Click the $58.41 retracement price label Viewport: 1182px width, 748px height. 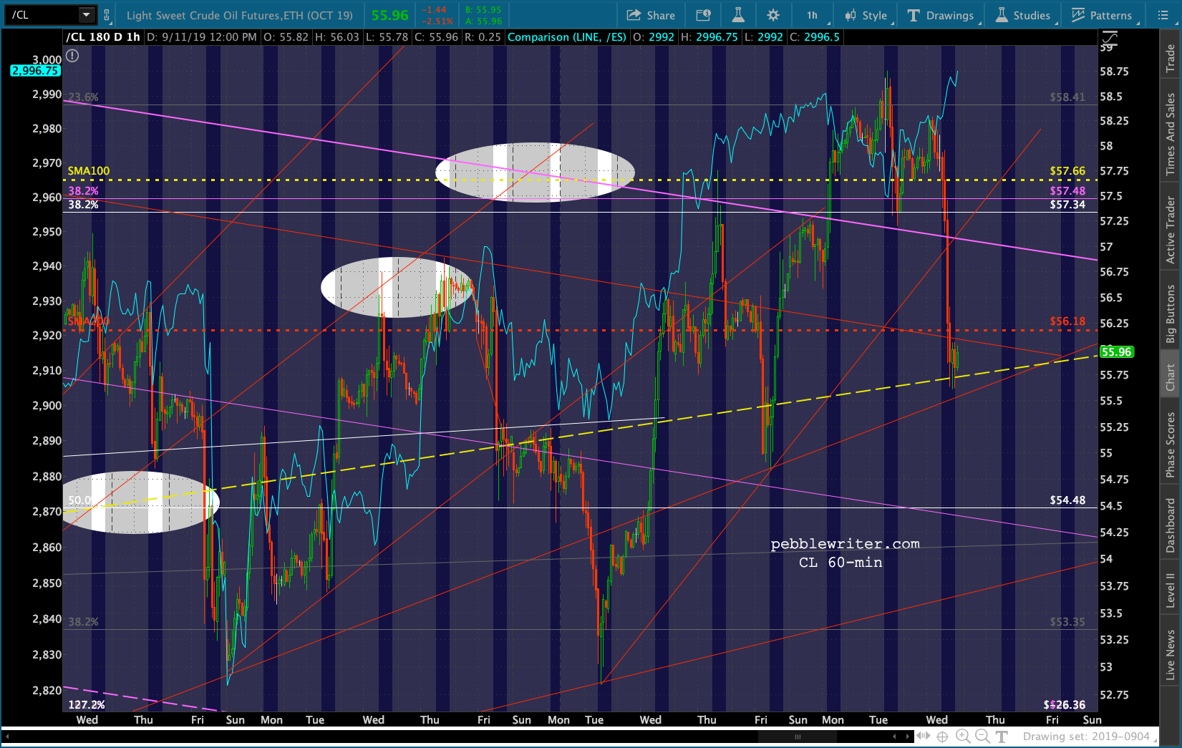click(x=1067, y=97)
